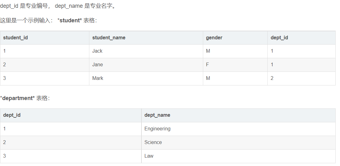Click the dept_id header in the department table
Image resolution: width=340 pixels, height=166 pixels.
click(71, 115)
